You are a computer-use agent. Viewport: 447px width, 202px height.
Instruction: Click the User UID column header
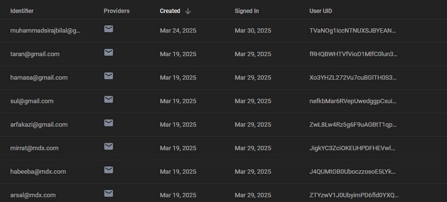pos(321,11)
